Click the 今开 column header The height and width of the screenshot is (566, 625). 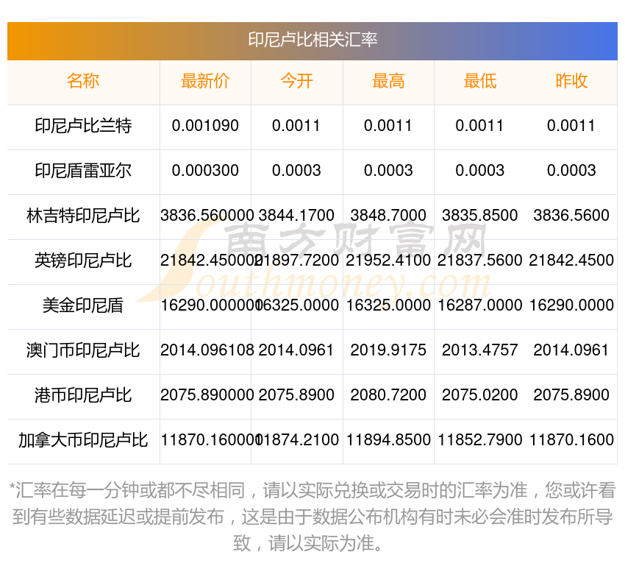[x=296, y=81]
